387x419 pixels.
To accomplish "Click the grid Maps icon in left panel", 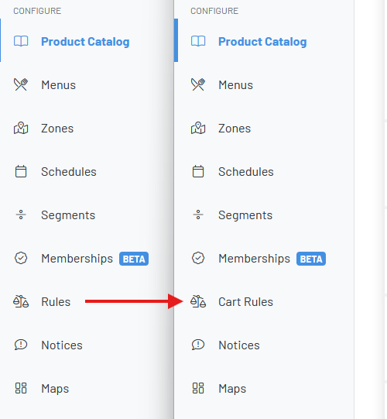I will point(21,388).
